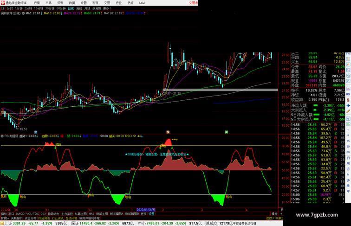Click the MA10: 25.83 moving average label

[53, 13]
